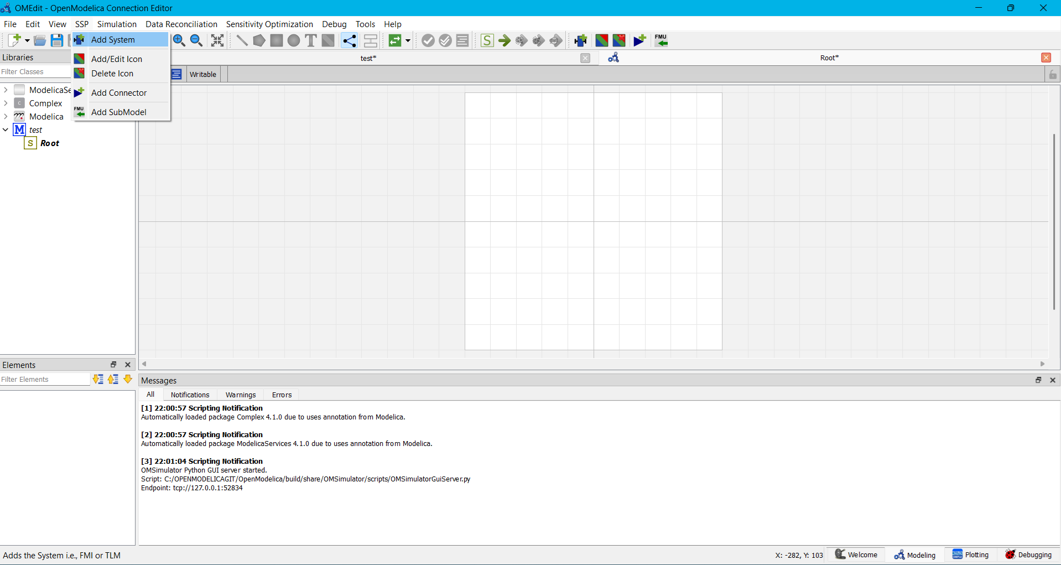1061x565 pixels.
Task: Open the dropdown arrow beside the New icon
Action: tap(27, 40)
